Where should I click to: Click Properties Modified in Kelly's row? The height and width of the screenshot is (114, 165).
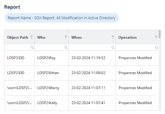click(135, 103)
